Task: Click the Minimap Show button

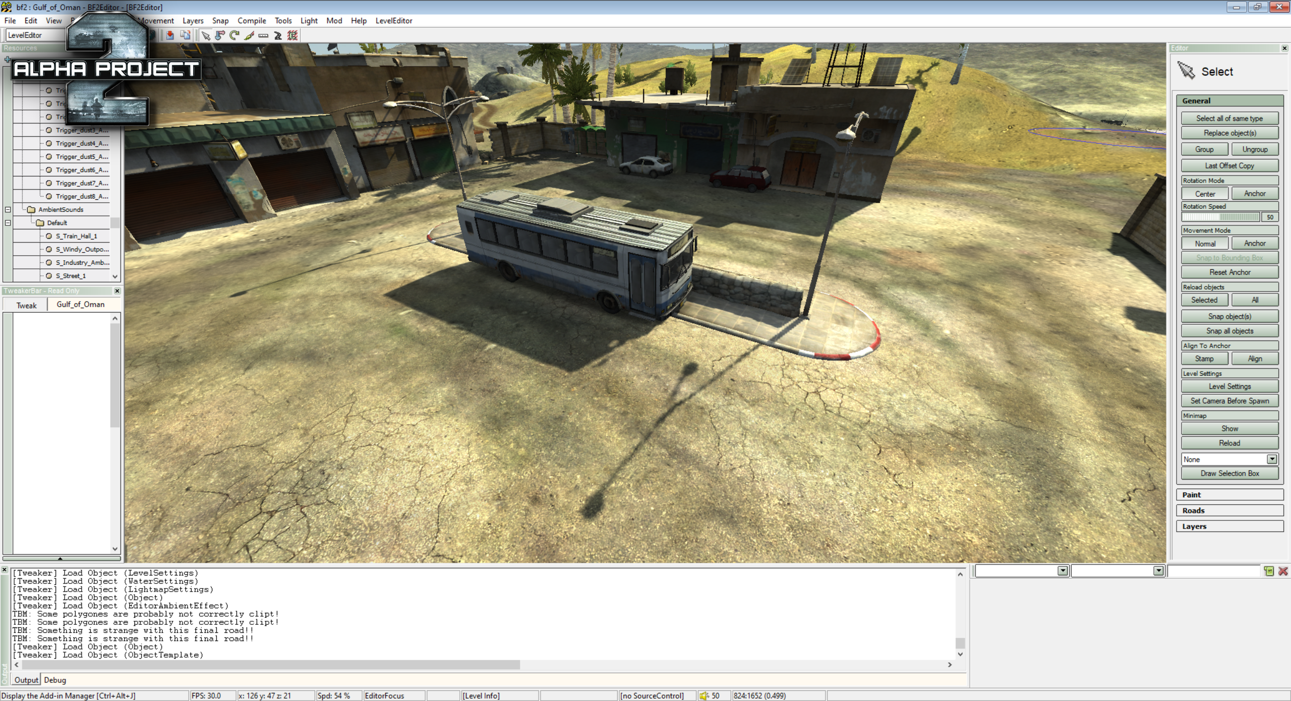Action: coord(1229,429)
